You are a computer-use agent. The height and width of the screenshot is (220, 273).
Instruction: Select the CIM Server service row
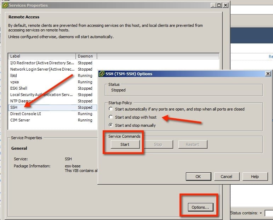[x=52, y=120]
